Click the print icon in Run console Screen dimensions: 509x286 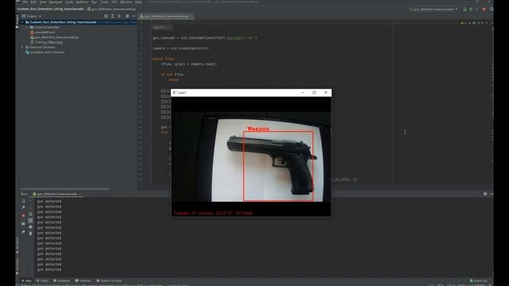(x=30, y=227)
